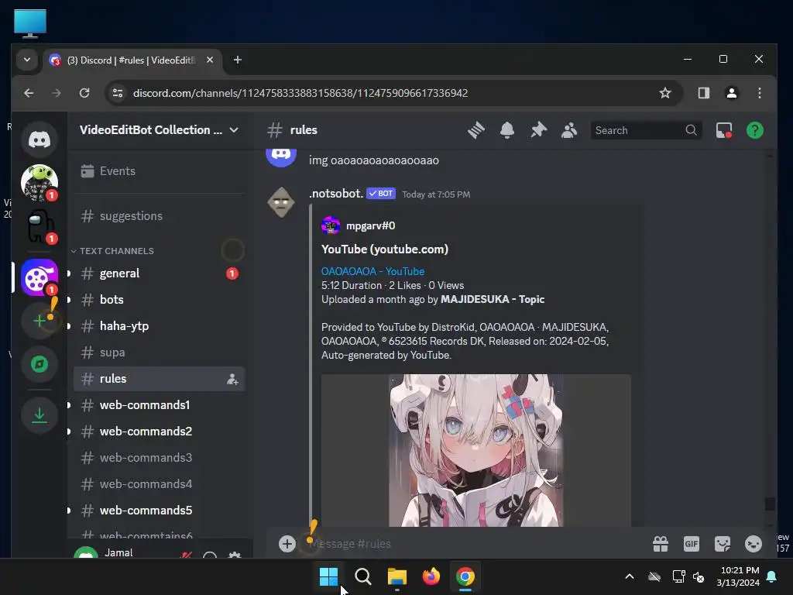Click the Discord Search field
This screenshot has width=793, height=595.
pyautogui.click(x=646, y=130)
